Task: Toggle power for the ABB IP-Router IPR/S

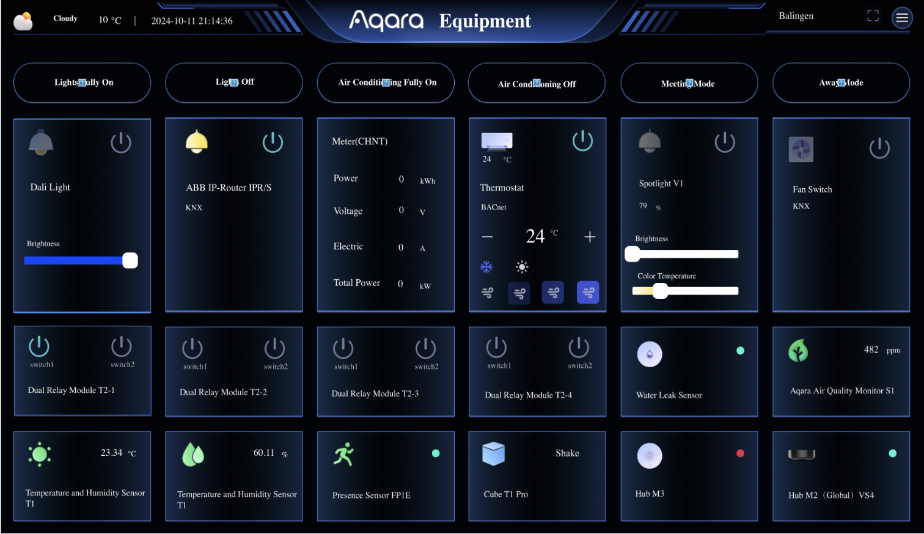Action: (273, 142)
